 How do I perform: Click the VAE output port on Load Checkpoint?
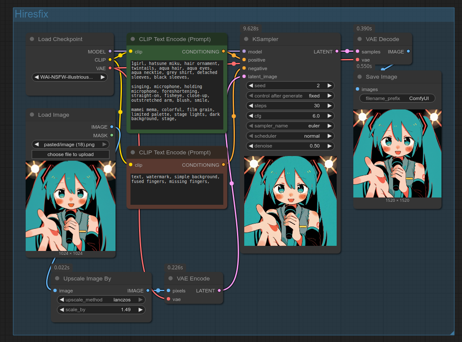(110, 68)
